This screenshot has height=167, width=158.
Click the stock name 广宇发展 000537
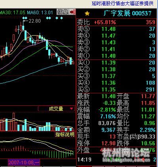click(128, 13)
